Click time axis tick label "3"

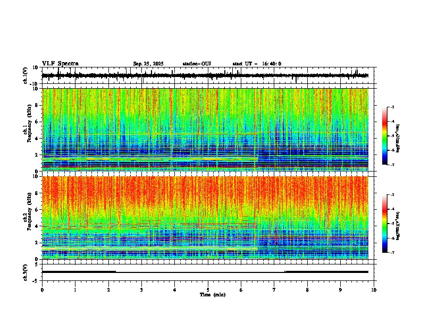(141, 290)
